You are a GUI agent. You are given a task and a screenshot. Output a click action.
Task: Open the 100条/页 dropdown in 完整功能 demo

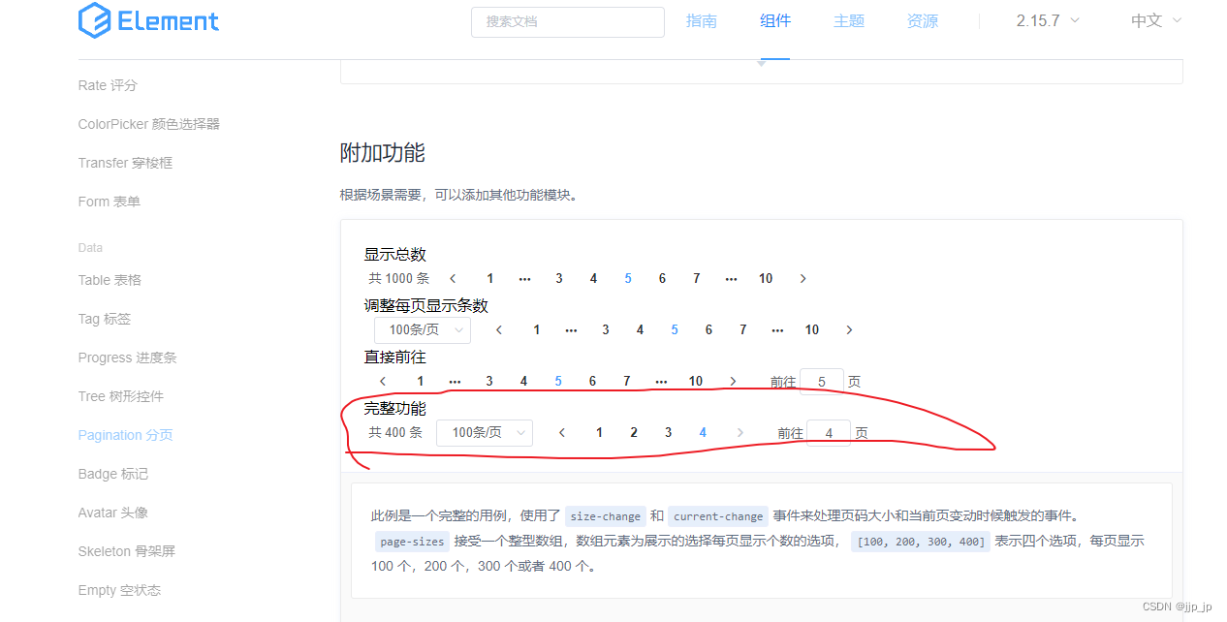click(x=485, y=432)
